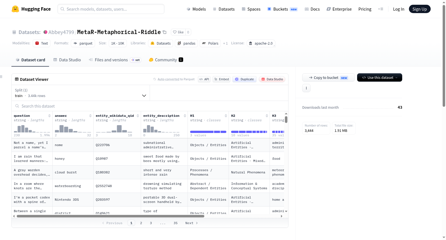
Task: Sort the entity_wikidata_qid column
Action: coord(138,116)
